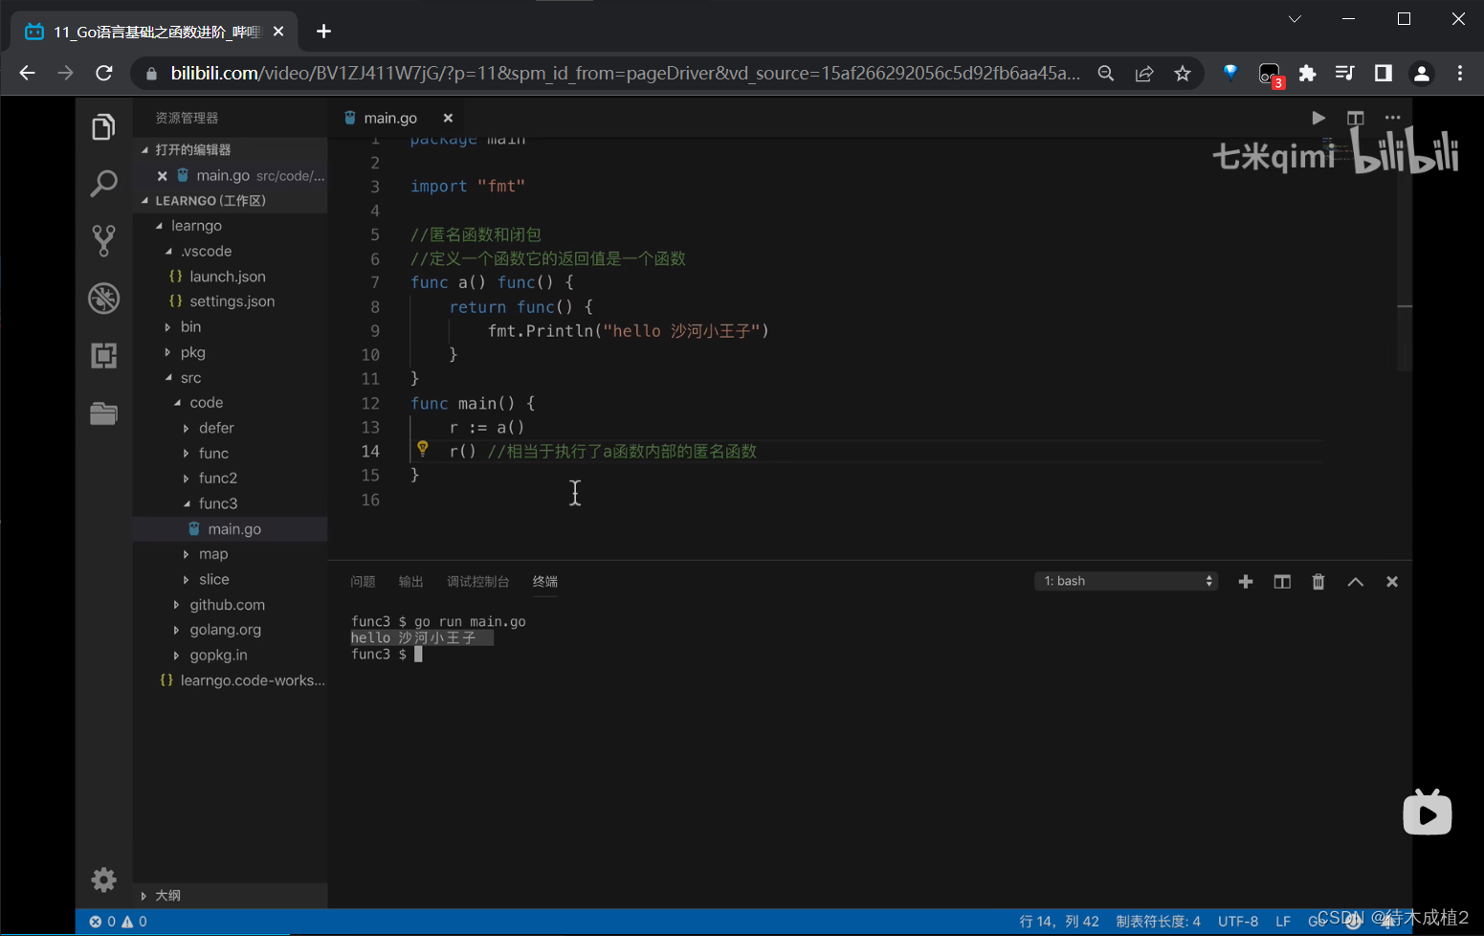This screenshot has height=936, width=1484.
Task: Open the Search view in activity bar
Action: click(103, 183)
